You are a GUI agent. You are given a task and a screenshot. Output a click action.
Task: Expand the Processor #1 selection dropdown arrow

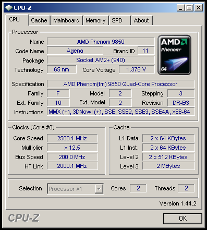[x=99, y=189]
